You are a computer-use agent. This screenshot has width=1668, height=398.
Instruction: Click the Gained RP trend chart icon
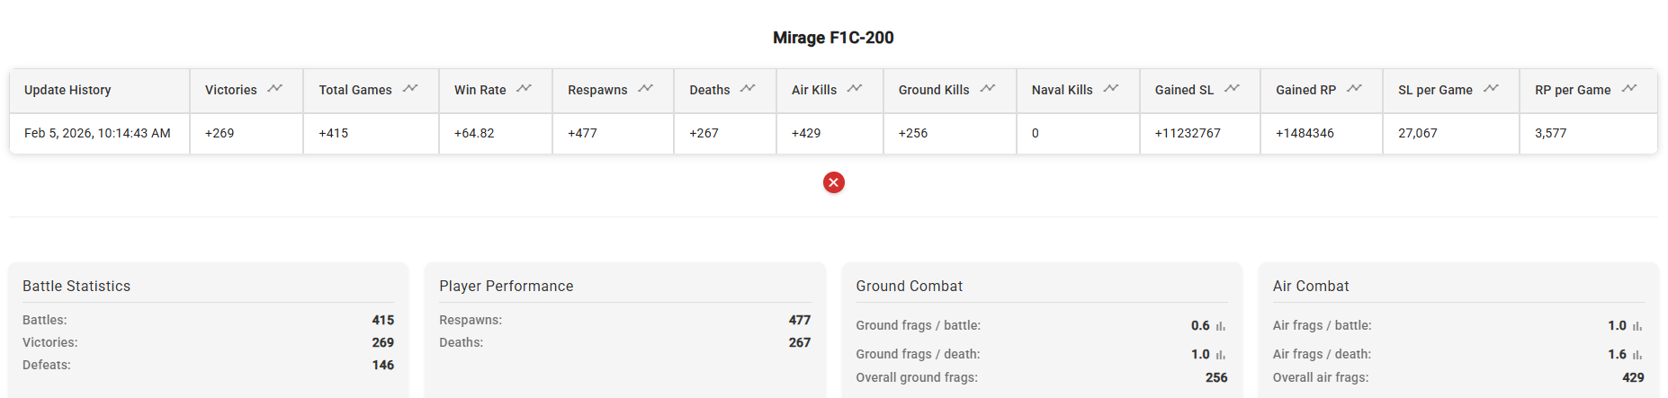pos(1355,88)
